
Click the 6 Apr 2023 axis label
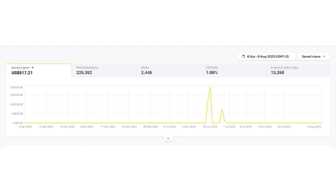click(x=25, y=126)
